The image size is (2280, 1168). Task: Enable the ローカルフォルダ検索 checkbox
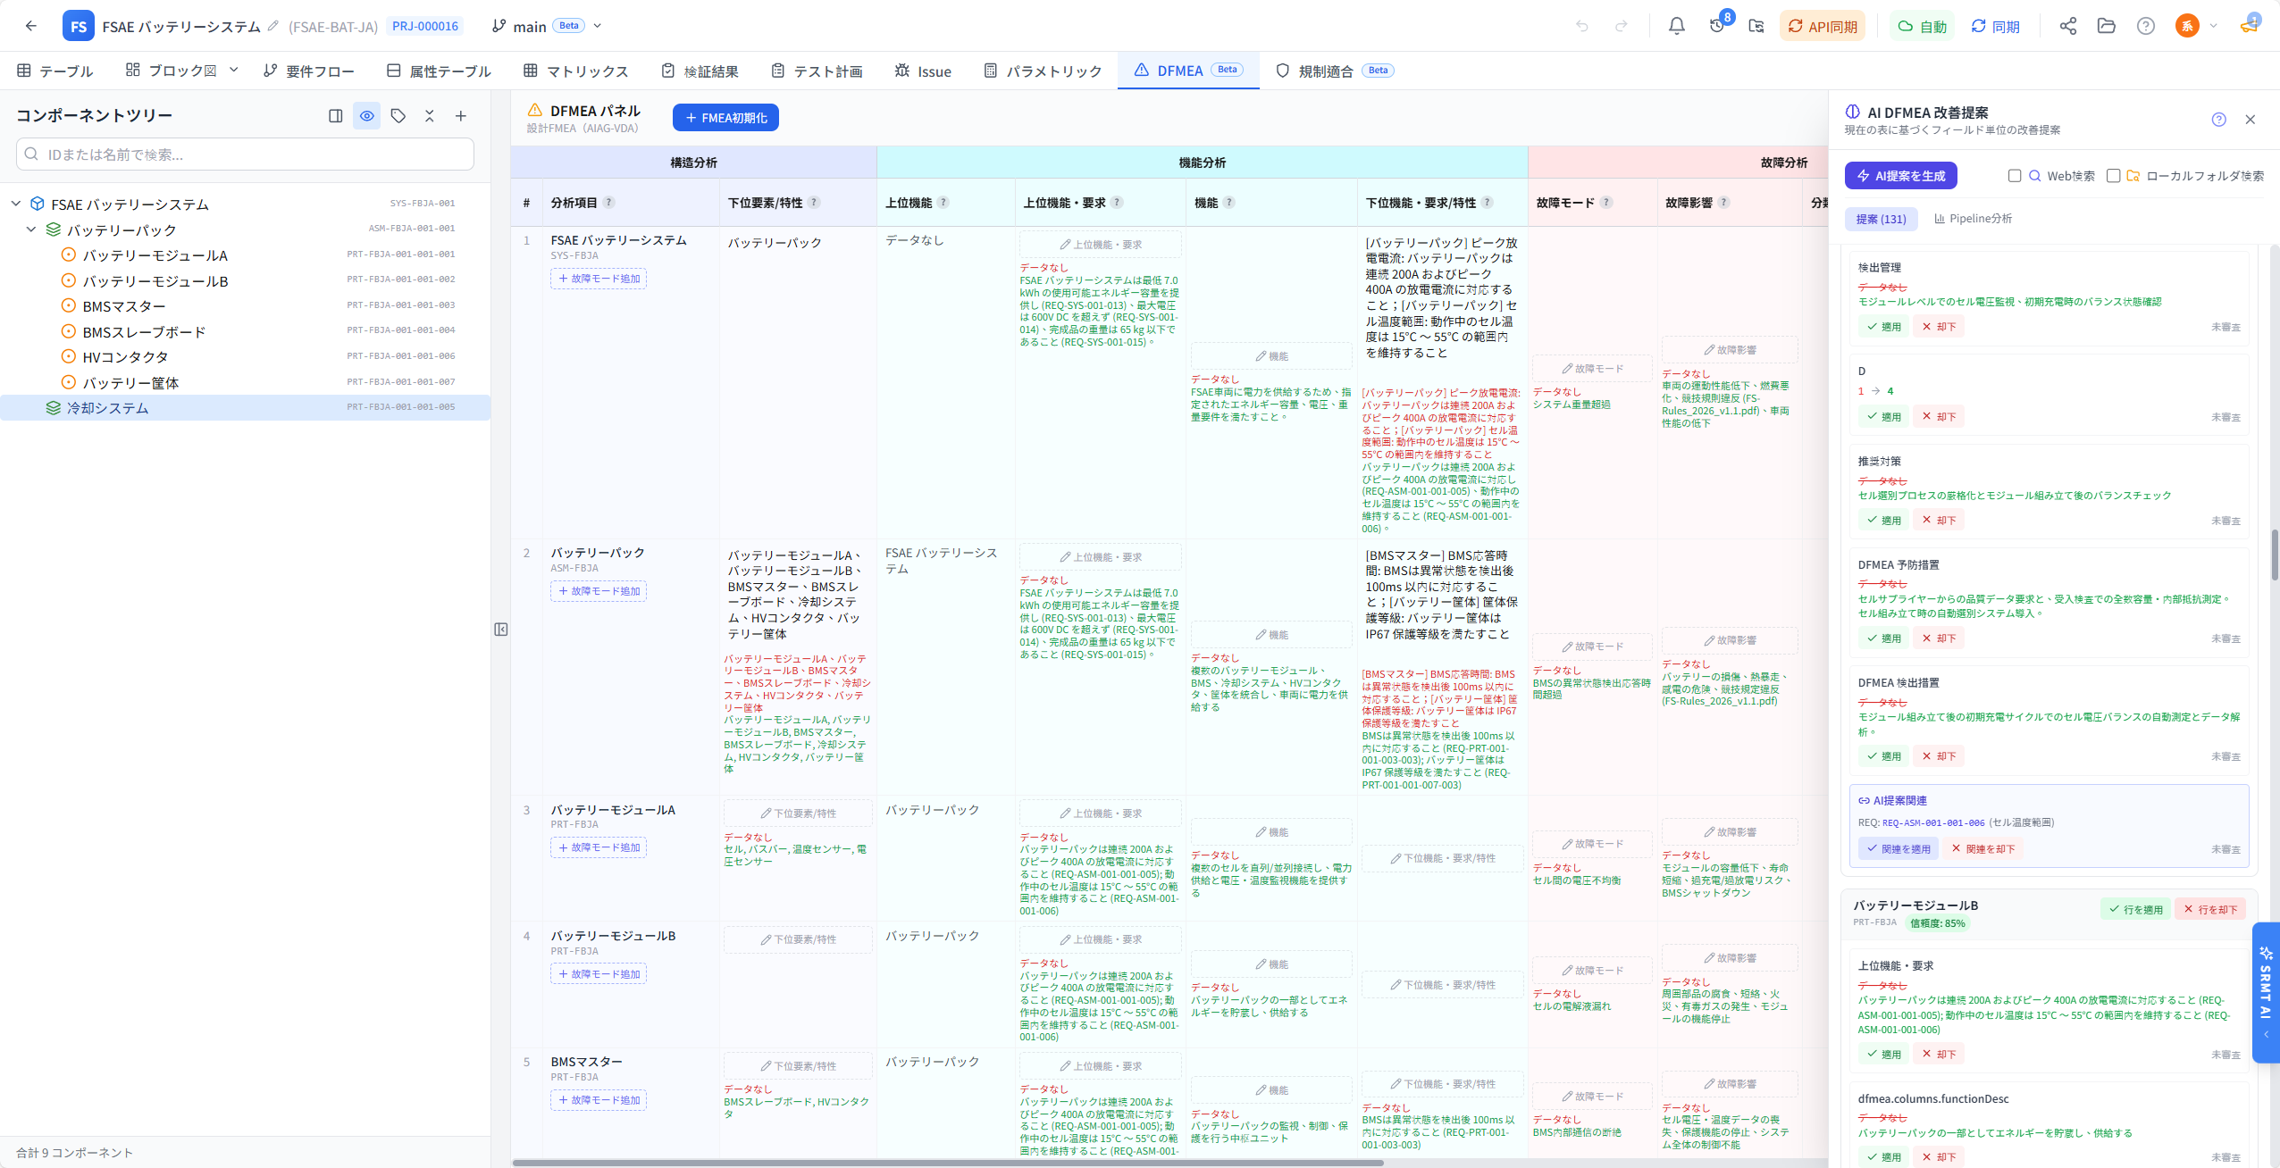click(2113, 176)
